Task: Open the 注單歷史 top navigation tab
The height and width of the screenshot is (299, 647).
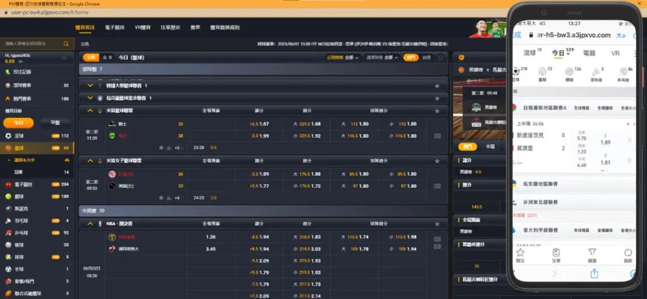Action: pyautogui.click(x=171, y=28)
